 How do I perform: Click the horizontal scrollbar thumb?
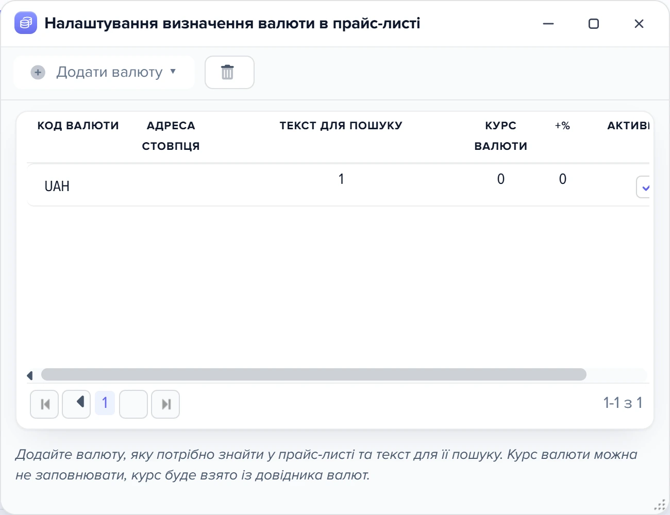314,374
